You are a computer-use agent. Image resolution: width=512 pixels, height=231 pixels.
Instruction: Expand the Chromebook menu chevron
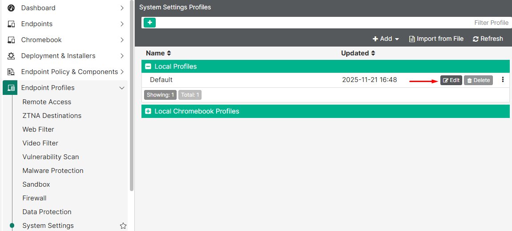[x=122, y=40]
